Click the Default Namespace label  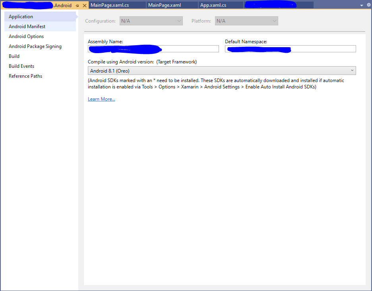pos(246,42)
